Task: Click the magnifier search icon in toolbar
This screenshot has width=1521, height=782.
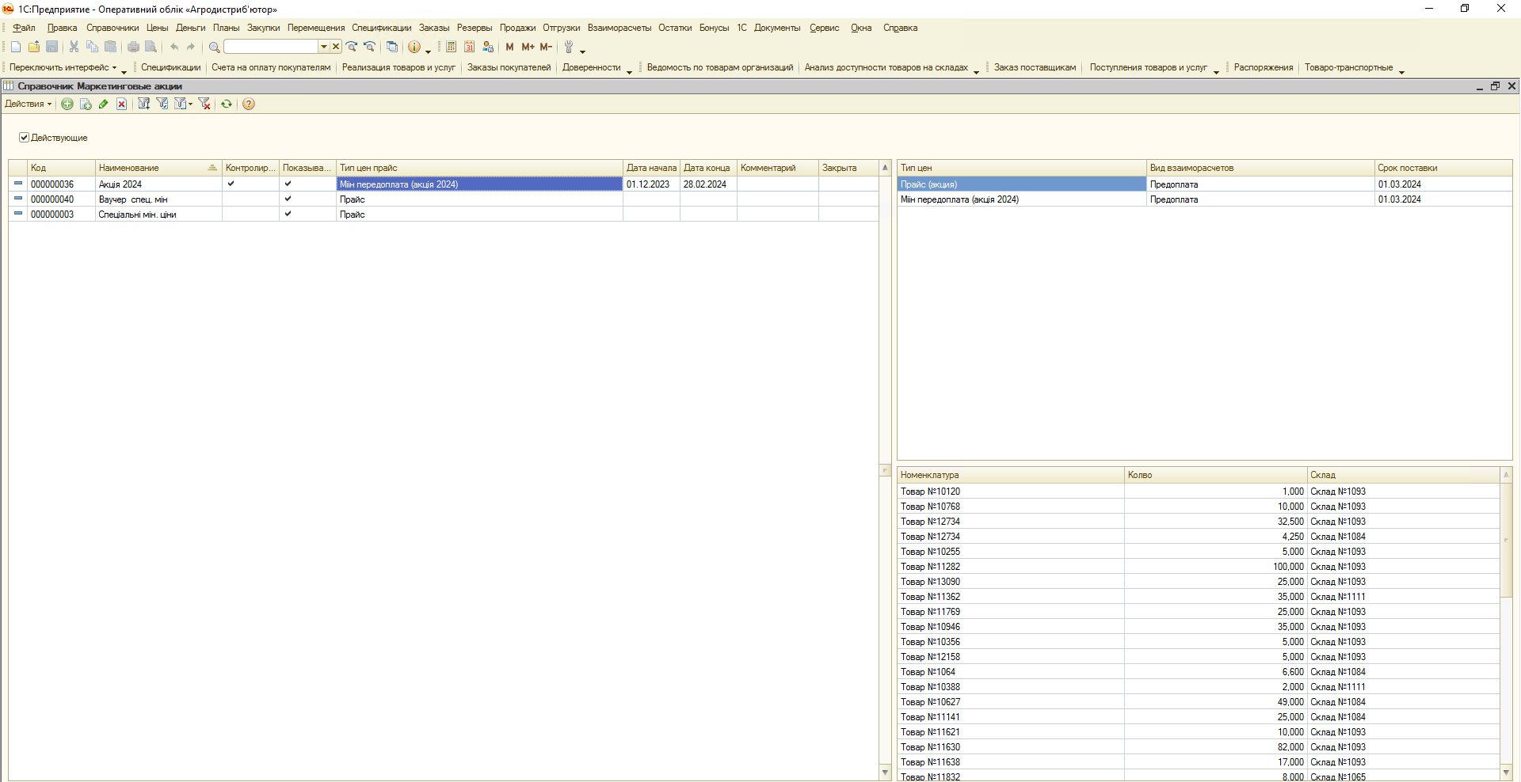Action: (214, 47)
